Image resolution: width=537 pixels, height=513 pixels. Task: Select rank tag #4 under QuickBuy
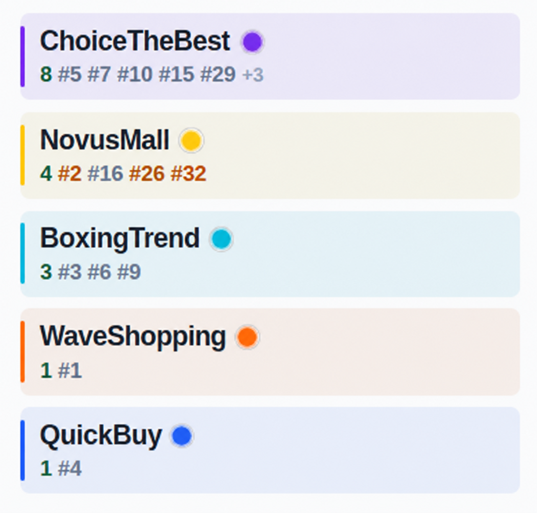coord(69,468)
